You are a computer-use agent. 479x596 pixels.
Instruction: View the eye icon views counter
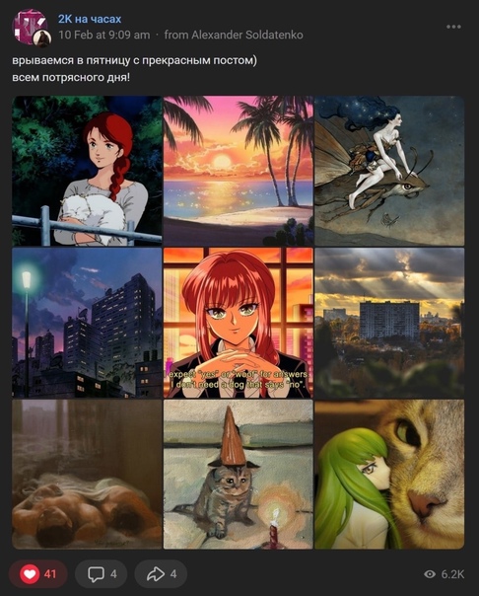pos(444,574)
